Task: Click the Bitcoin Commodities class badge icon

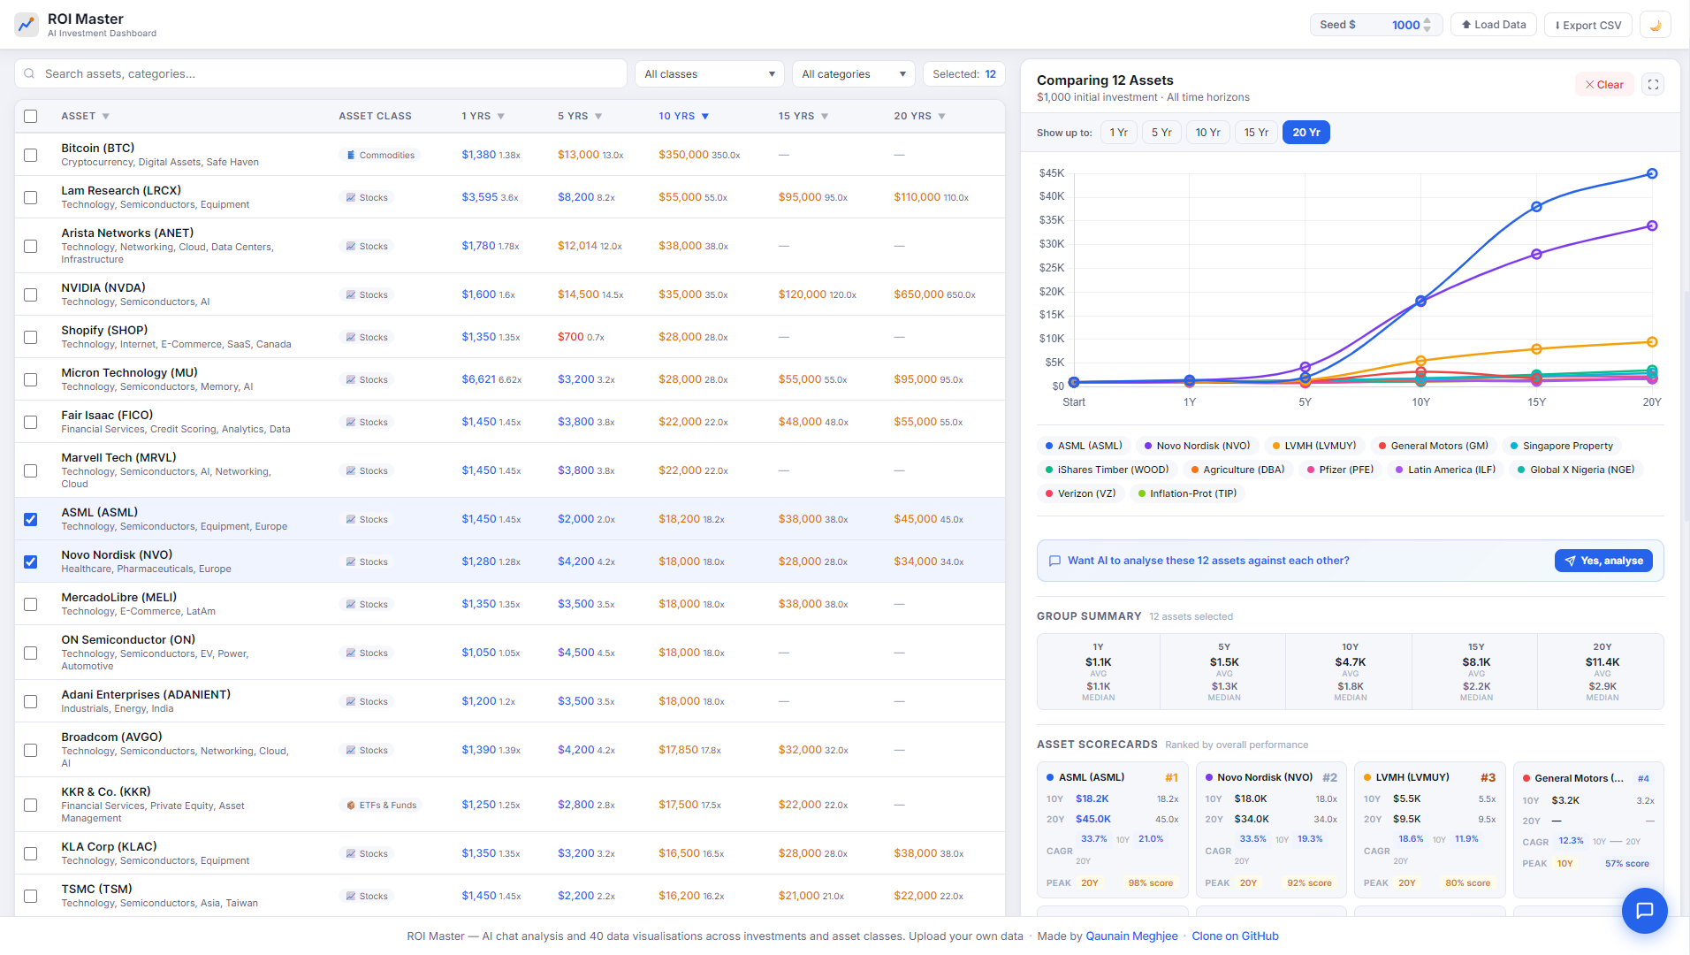Action: pyautogui.click(x=351, y=156)
